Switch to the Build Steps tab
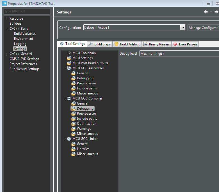 point(100,44)
